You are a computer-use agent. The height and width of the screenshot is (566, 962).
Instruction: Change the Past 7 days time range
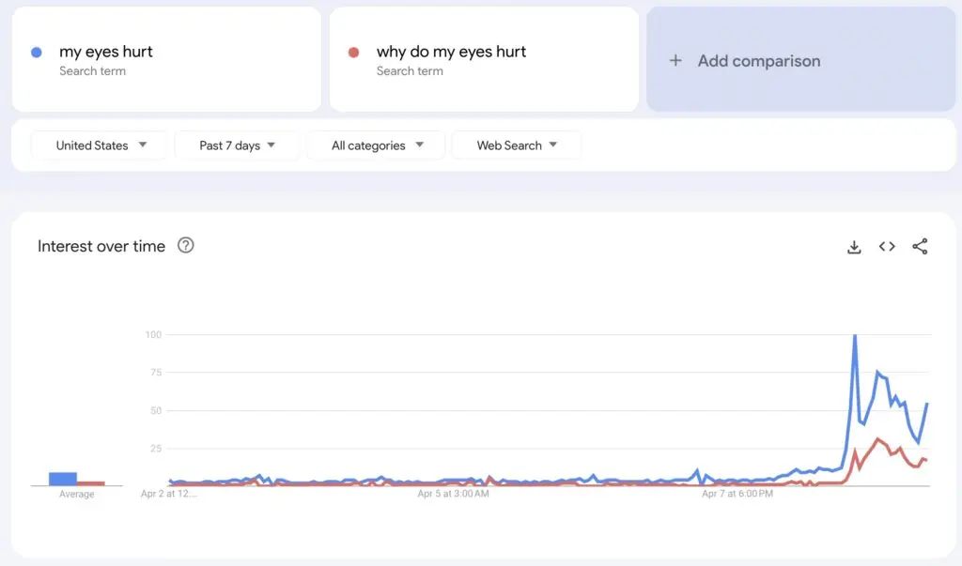click(237, 145)
